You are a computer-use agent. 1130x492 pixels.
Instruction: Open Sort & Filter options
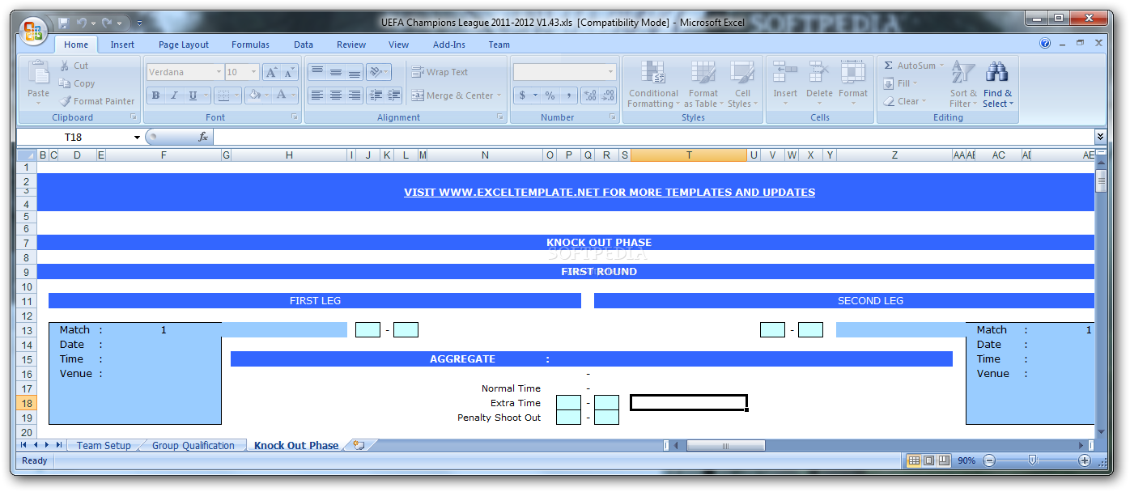(962, 84)
